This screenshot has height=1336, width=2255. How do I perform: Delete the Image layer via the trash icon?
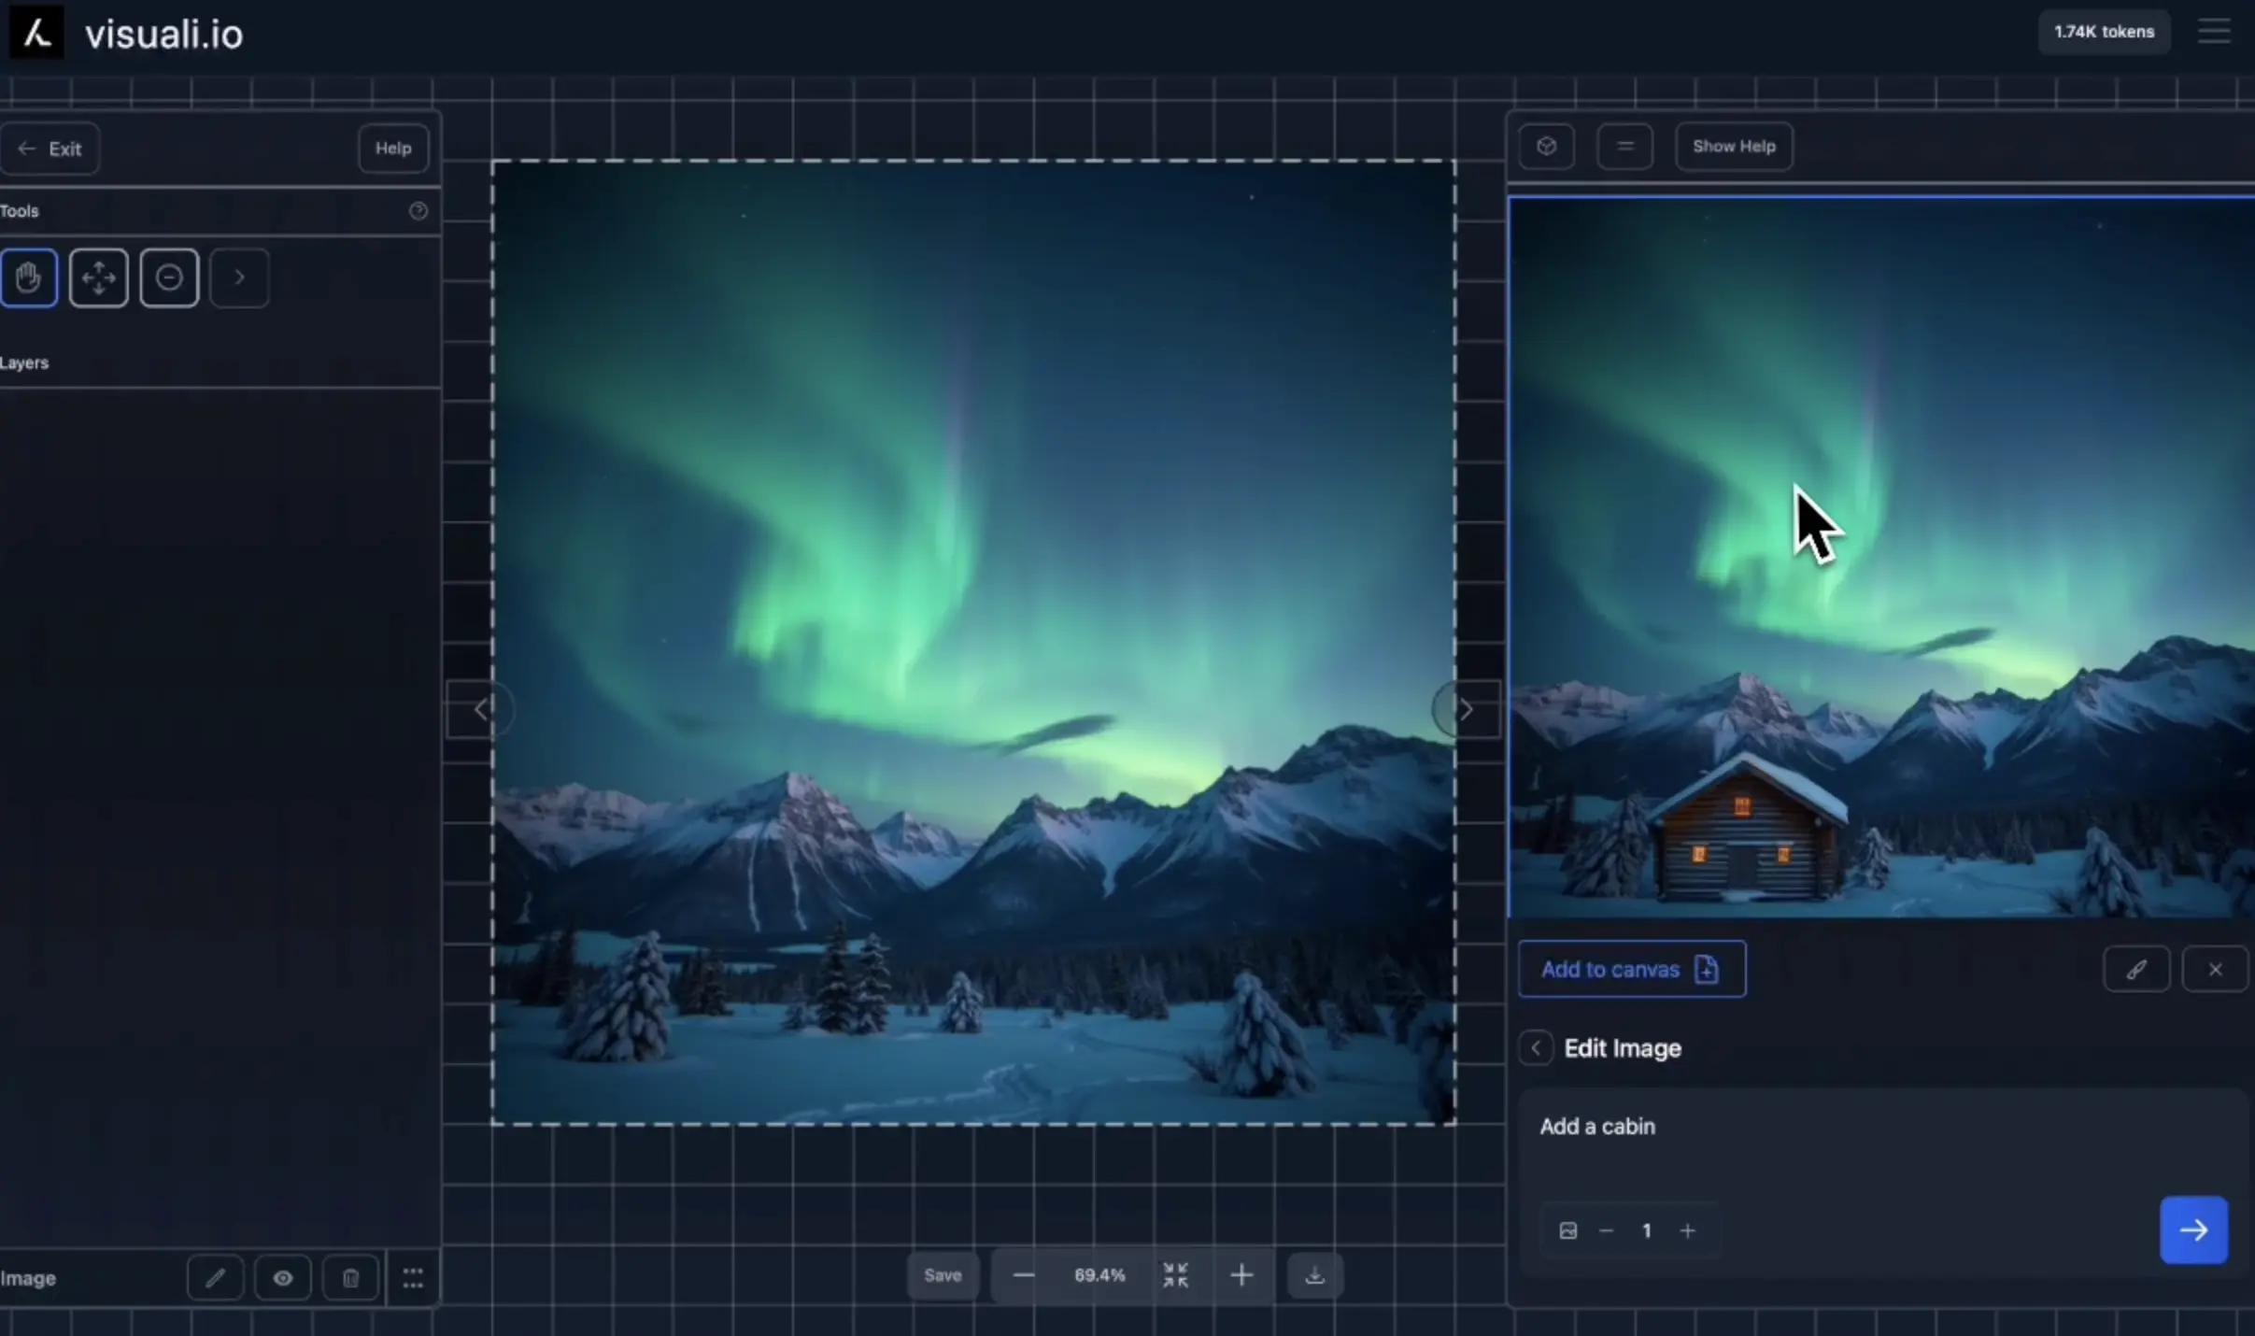pos(350,1277)
